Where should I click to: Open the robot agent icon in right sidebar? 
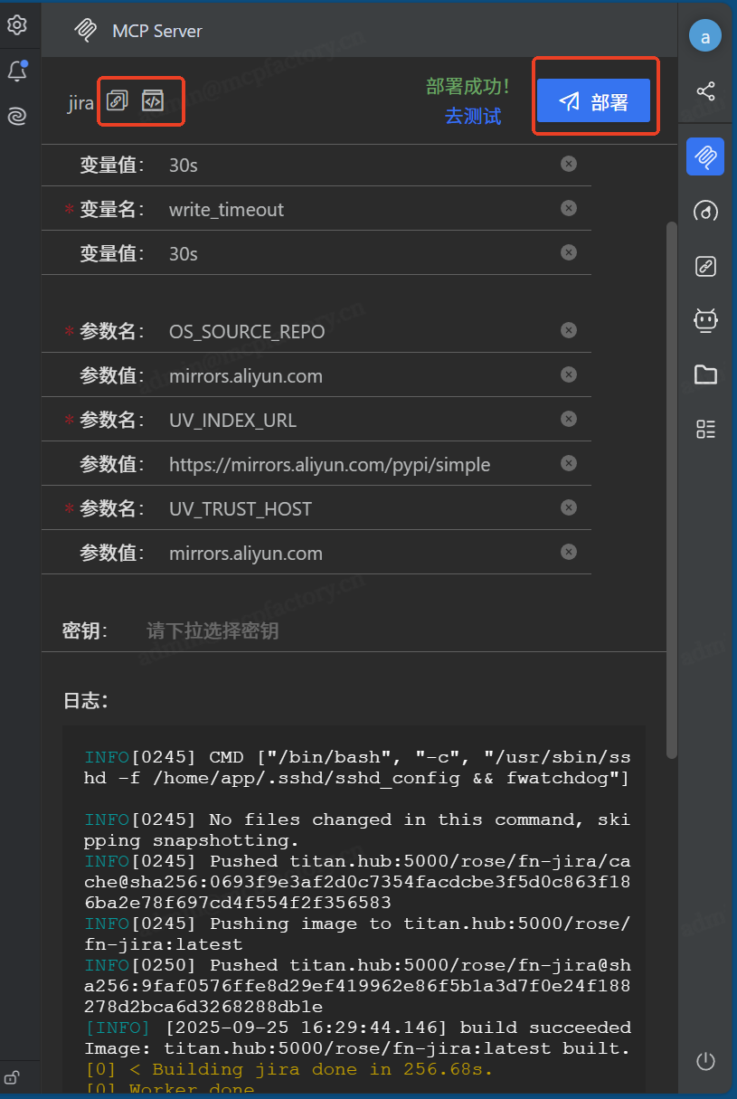pyautogui.click(x=705, y=320)
